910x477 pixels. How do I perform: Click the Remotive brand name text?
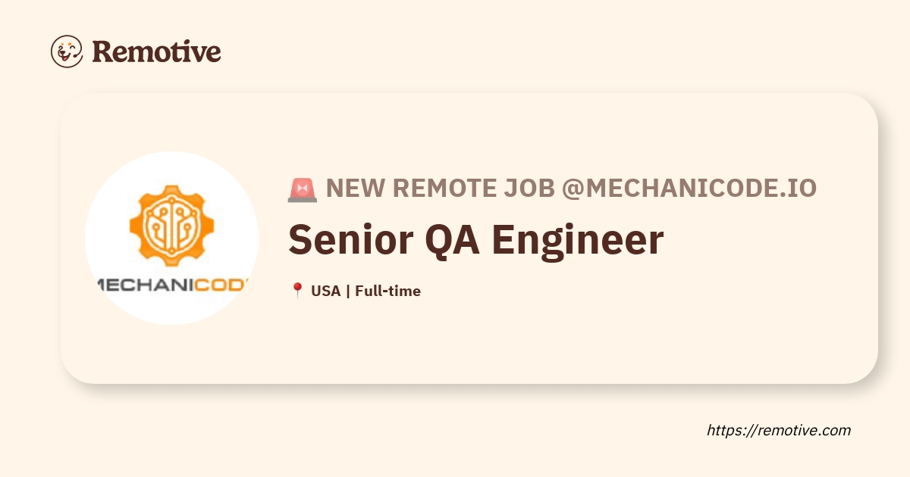click(156, 51)
